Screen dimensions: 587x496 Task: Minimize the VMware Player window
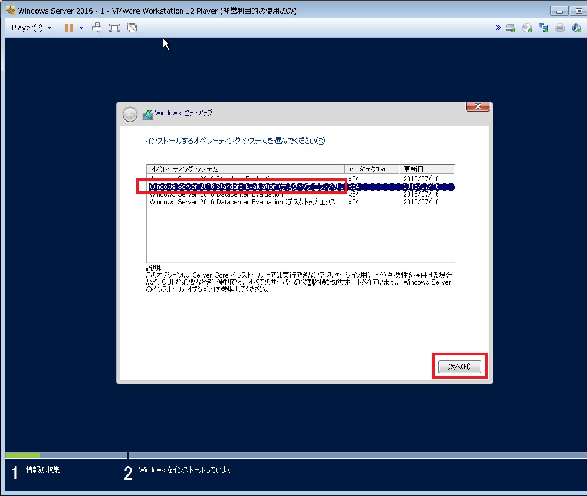pos(560,11)
